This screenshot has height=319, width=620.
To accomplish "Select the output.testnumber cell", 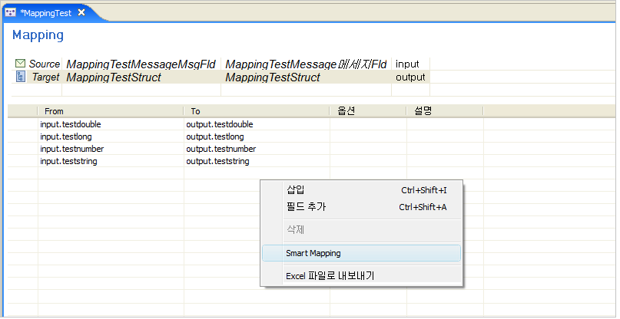I will tap(257, 149).
